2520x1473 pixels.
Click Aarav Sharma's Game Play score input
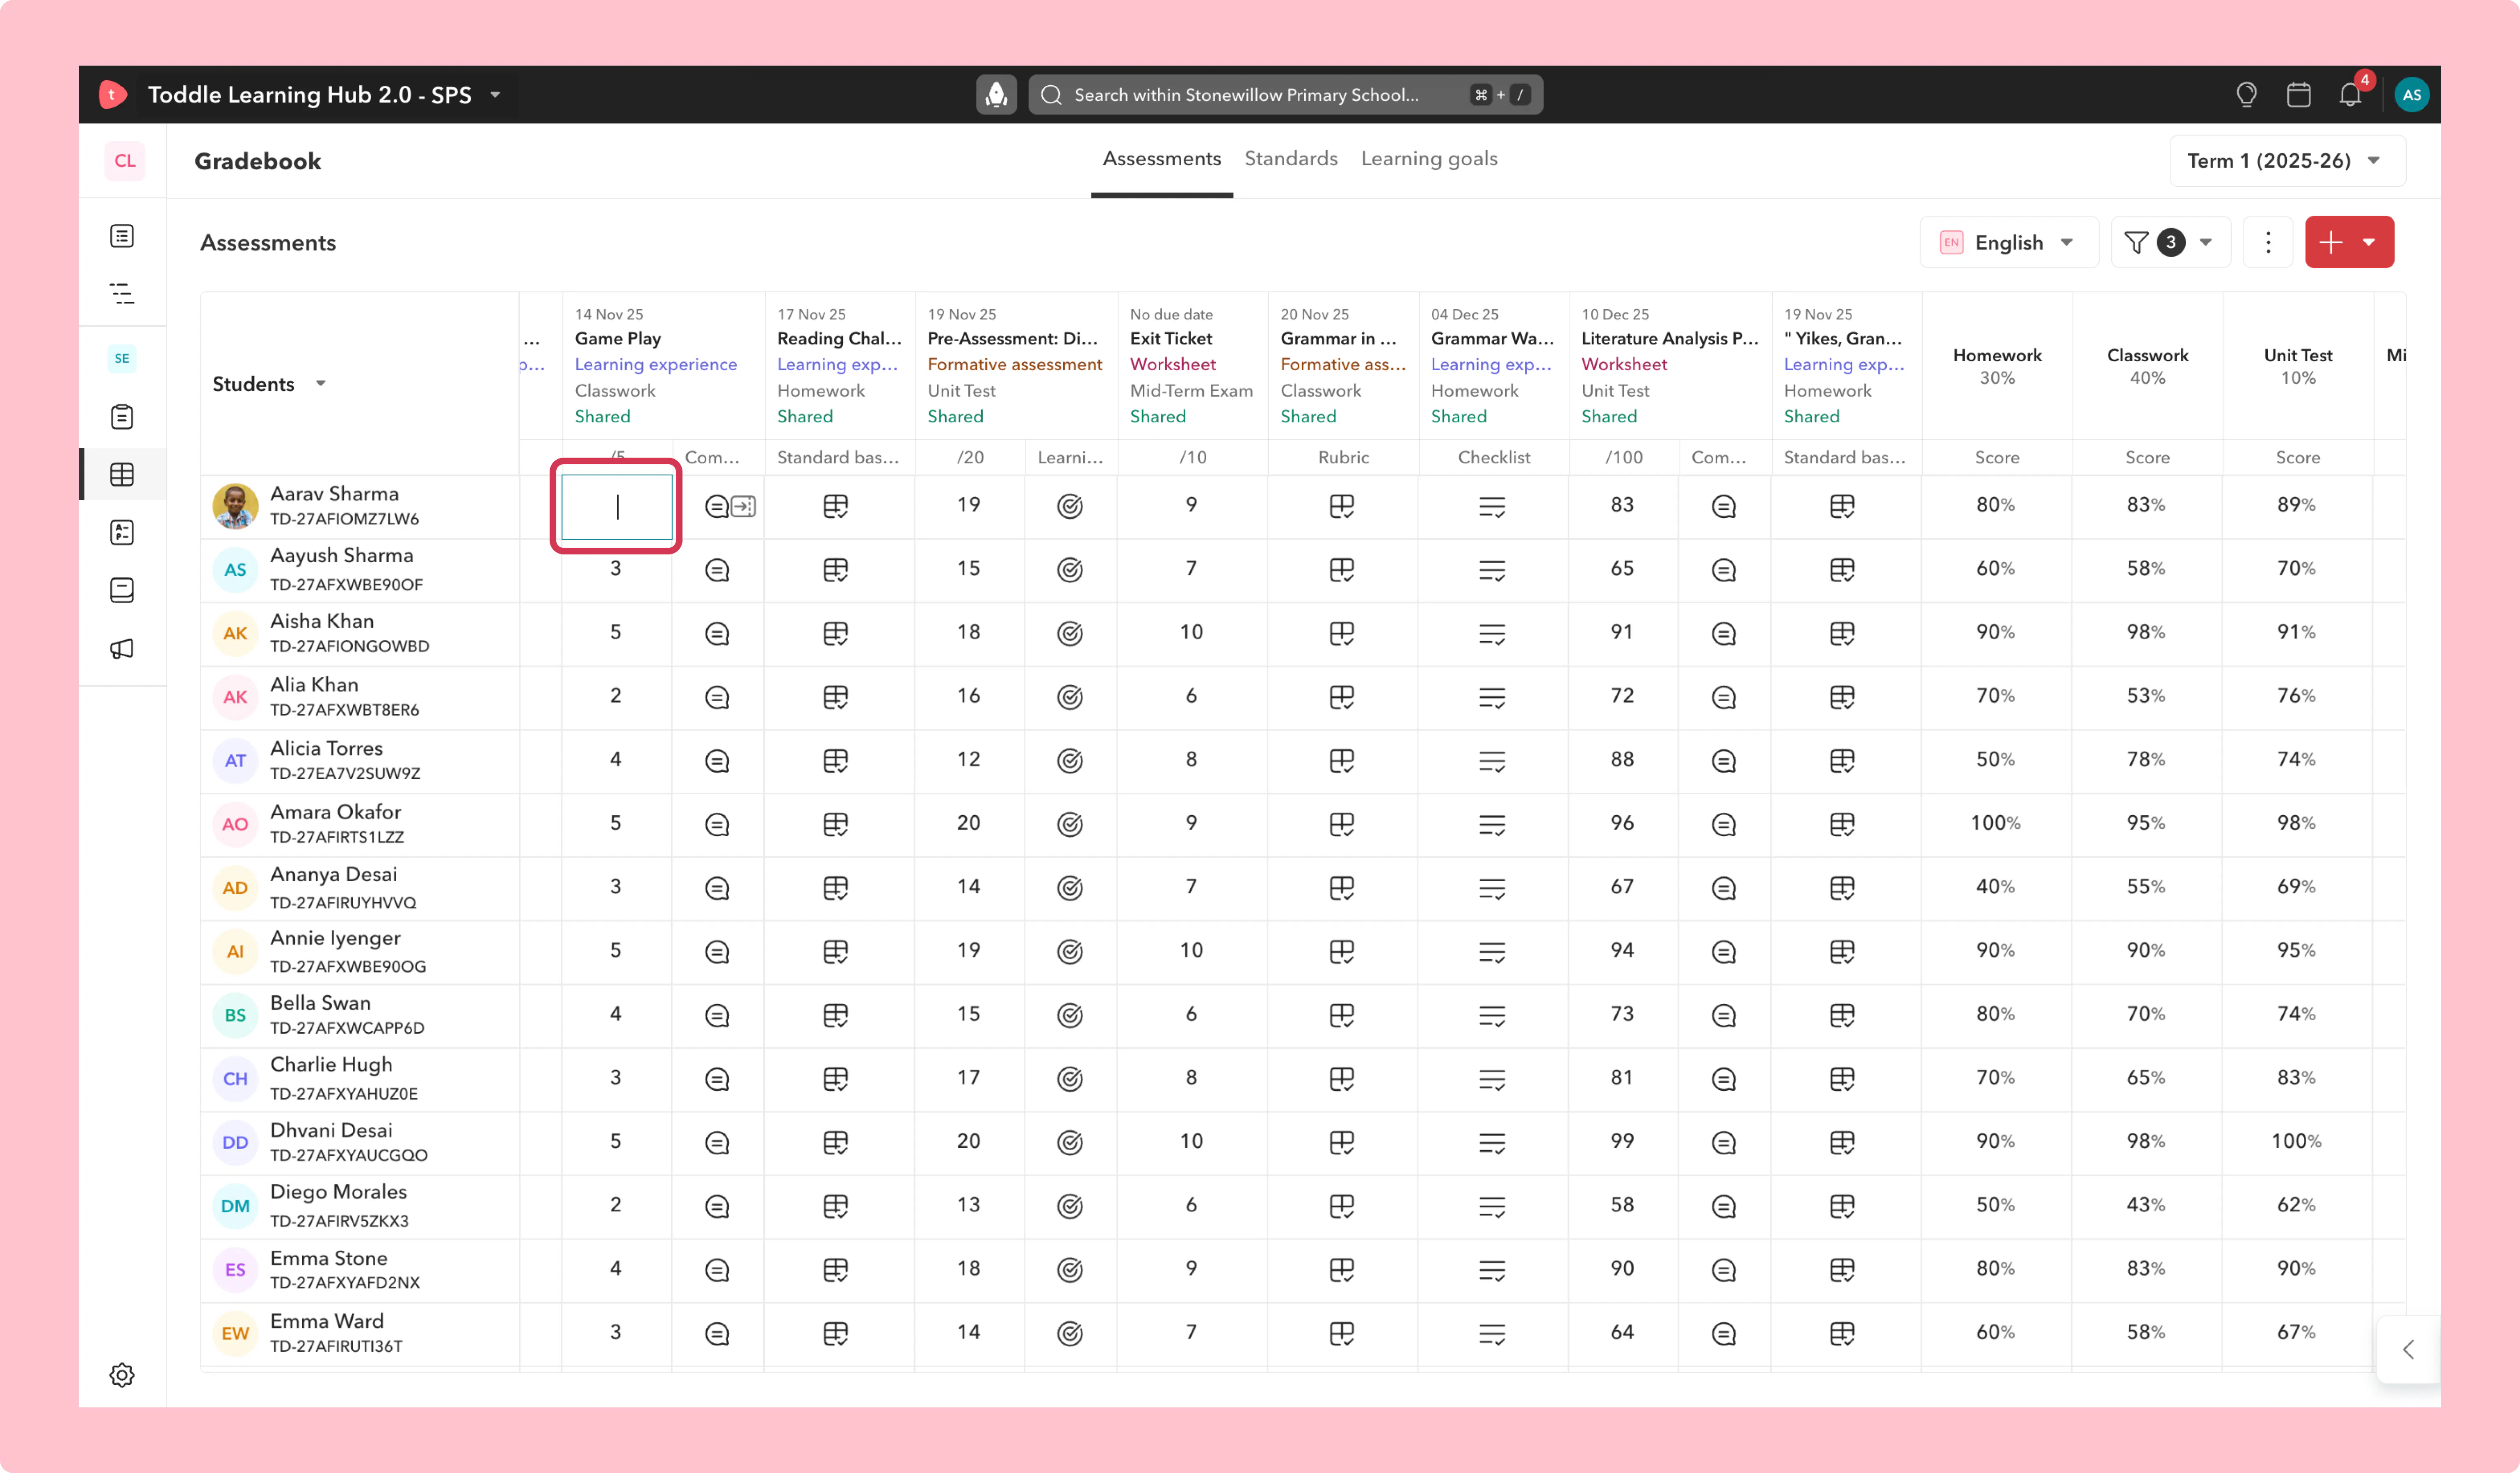[616, 507]
